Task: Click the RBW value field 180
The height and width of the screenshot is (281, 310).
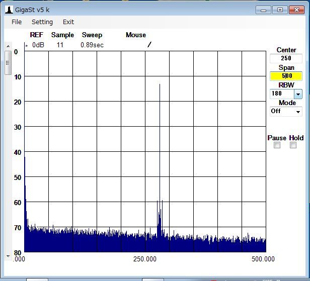Action: click(282, 94)
